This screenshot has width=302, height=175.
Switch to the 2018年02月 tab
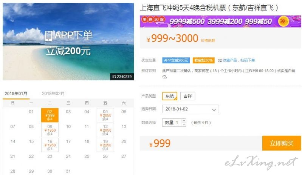[53, 94]
